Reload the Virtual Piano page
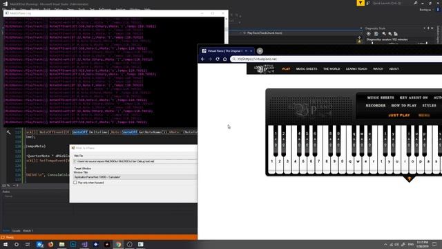This screenshot has height=249, width=442. pyautogui.click(x=218, y=59)
